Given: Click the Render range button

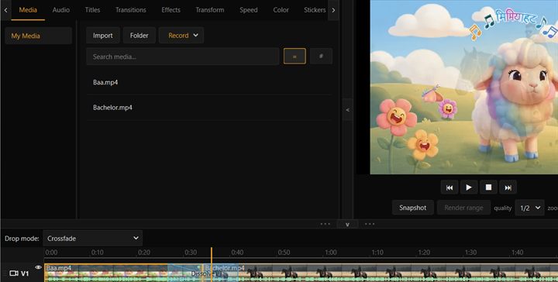Looking at the screenshot, I should (463, 208).
